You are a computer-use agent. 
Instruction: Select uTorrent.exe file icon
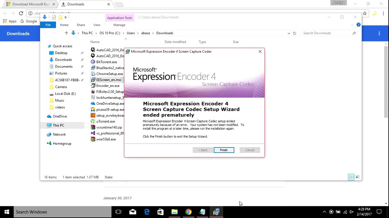tap(93, 121)
